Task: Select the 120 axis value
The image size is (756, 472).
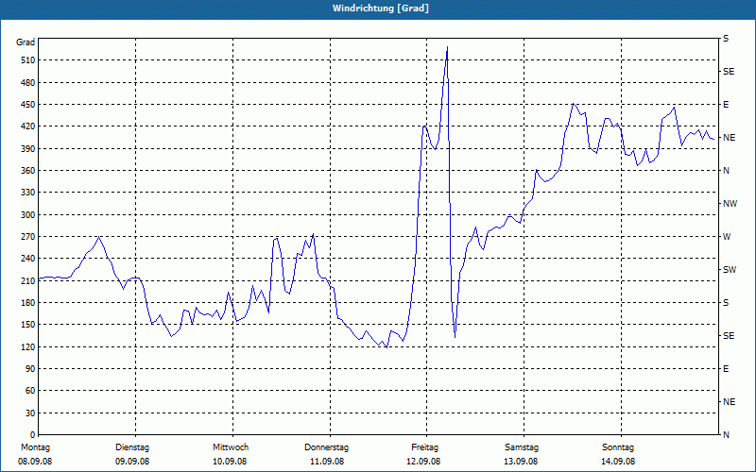Action: pos(28,346)
